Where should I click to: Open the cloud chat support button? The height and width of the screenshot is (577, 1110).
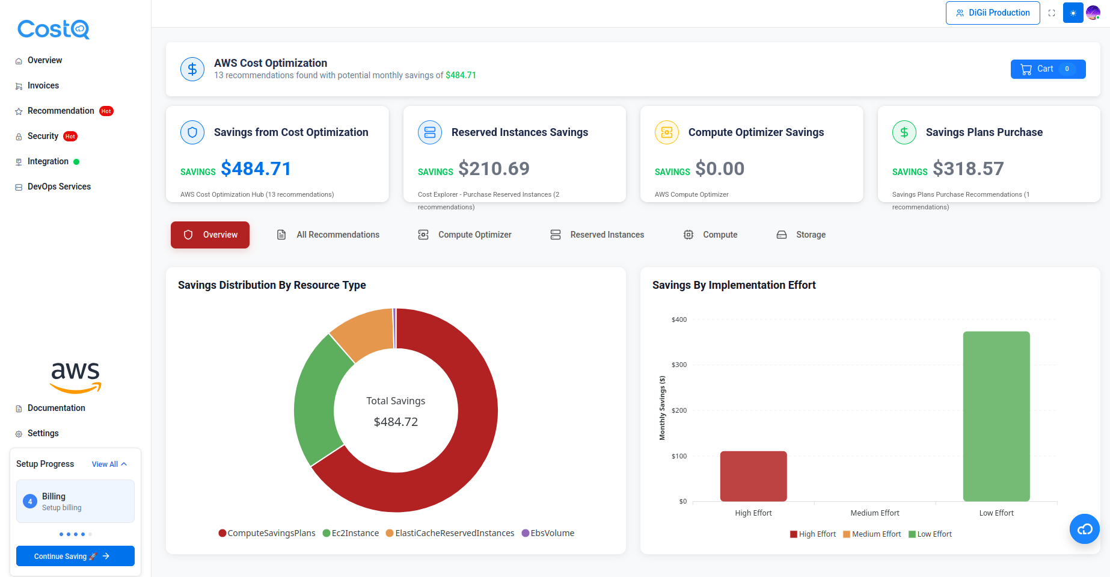click(1085, 529)
